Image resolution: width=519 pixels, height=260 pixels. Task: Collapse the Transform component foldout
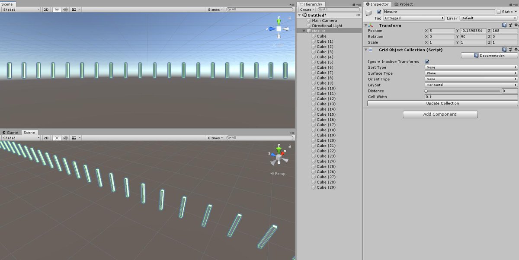365,25
